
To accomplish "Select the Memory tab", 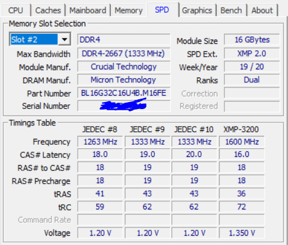I will click(x=129, y=10).
